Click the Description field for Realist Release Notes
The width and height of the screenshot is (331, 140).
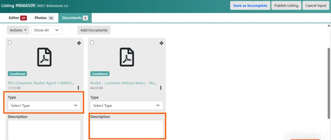click(127, 129)
